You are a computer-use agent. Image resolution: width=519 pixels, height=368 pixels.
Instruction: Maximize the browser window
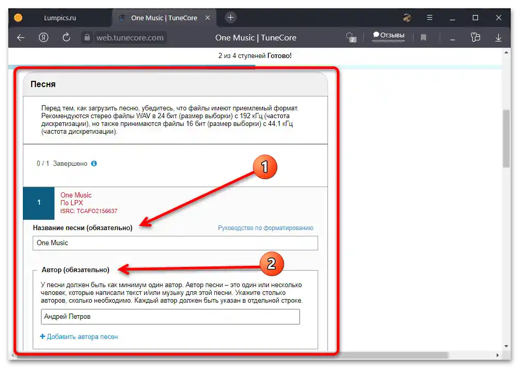coord(475,18)
